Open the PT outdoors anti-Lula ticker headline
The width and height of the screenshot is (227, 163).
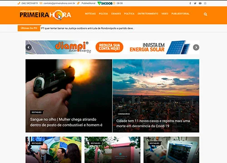pos(88,28)
